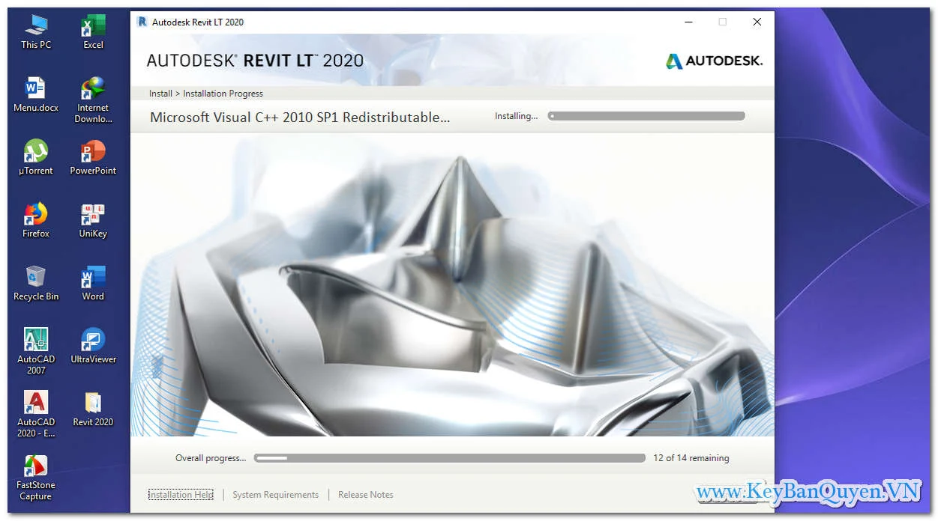
Task: Select the Recycle Bin icon
Action: pos(36,283)
